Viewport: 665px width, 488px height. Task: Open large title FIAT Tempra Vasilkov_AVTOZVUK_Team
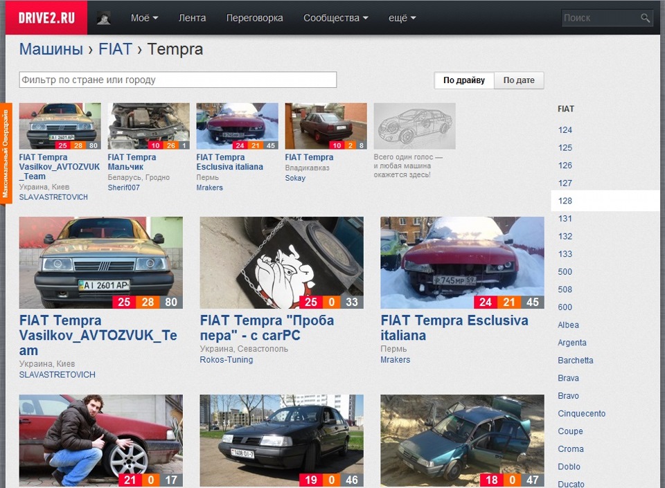(98, 336)
